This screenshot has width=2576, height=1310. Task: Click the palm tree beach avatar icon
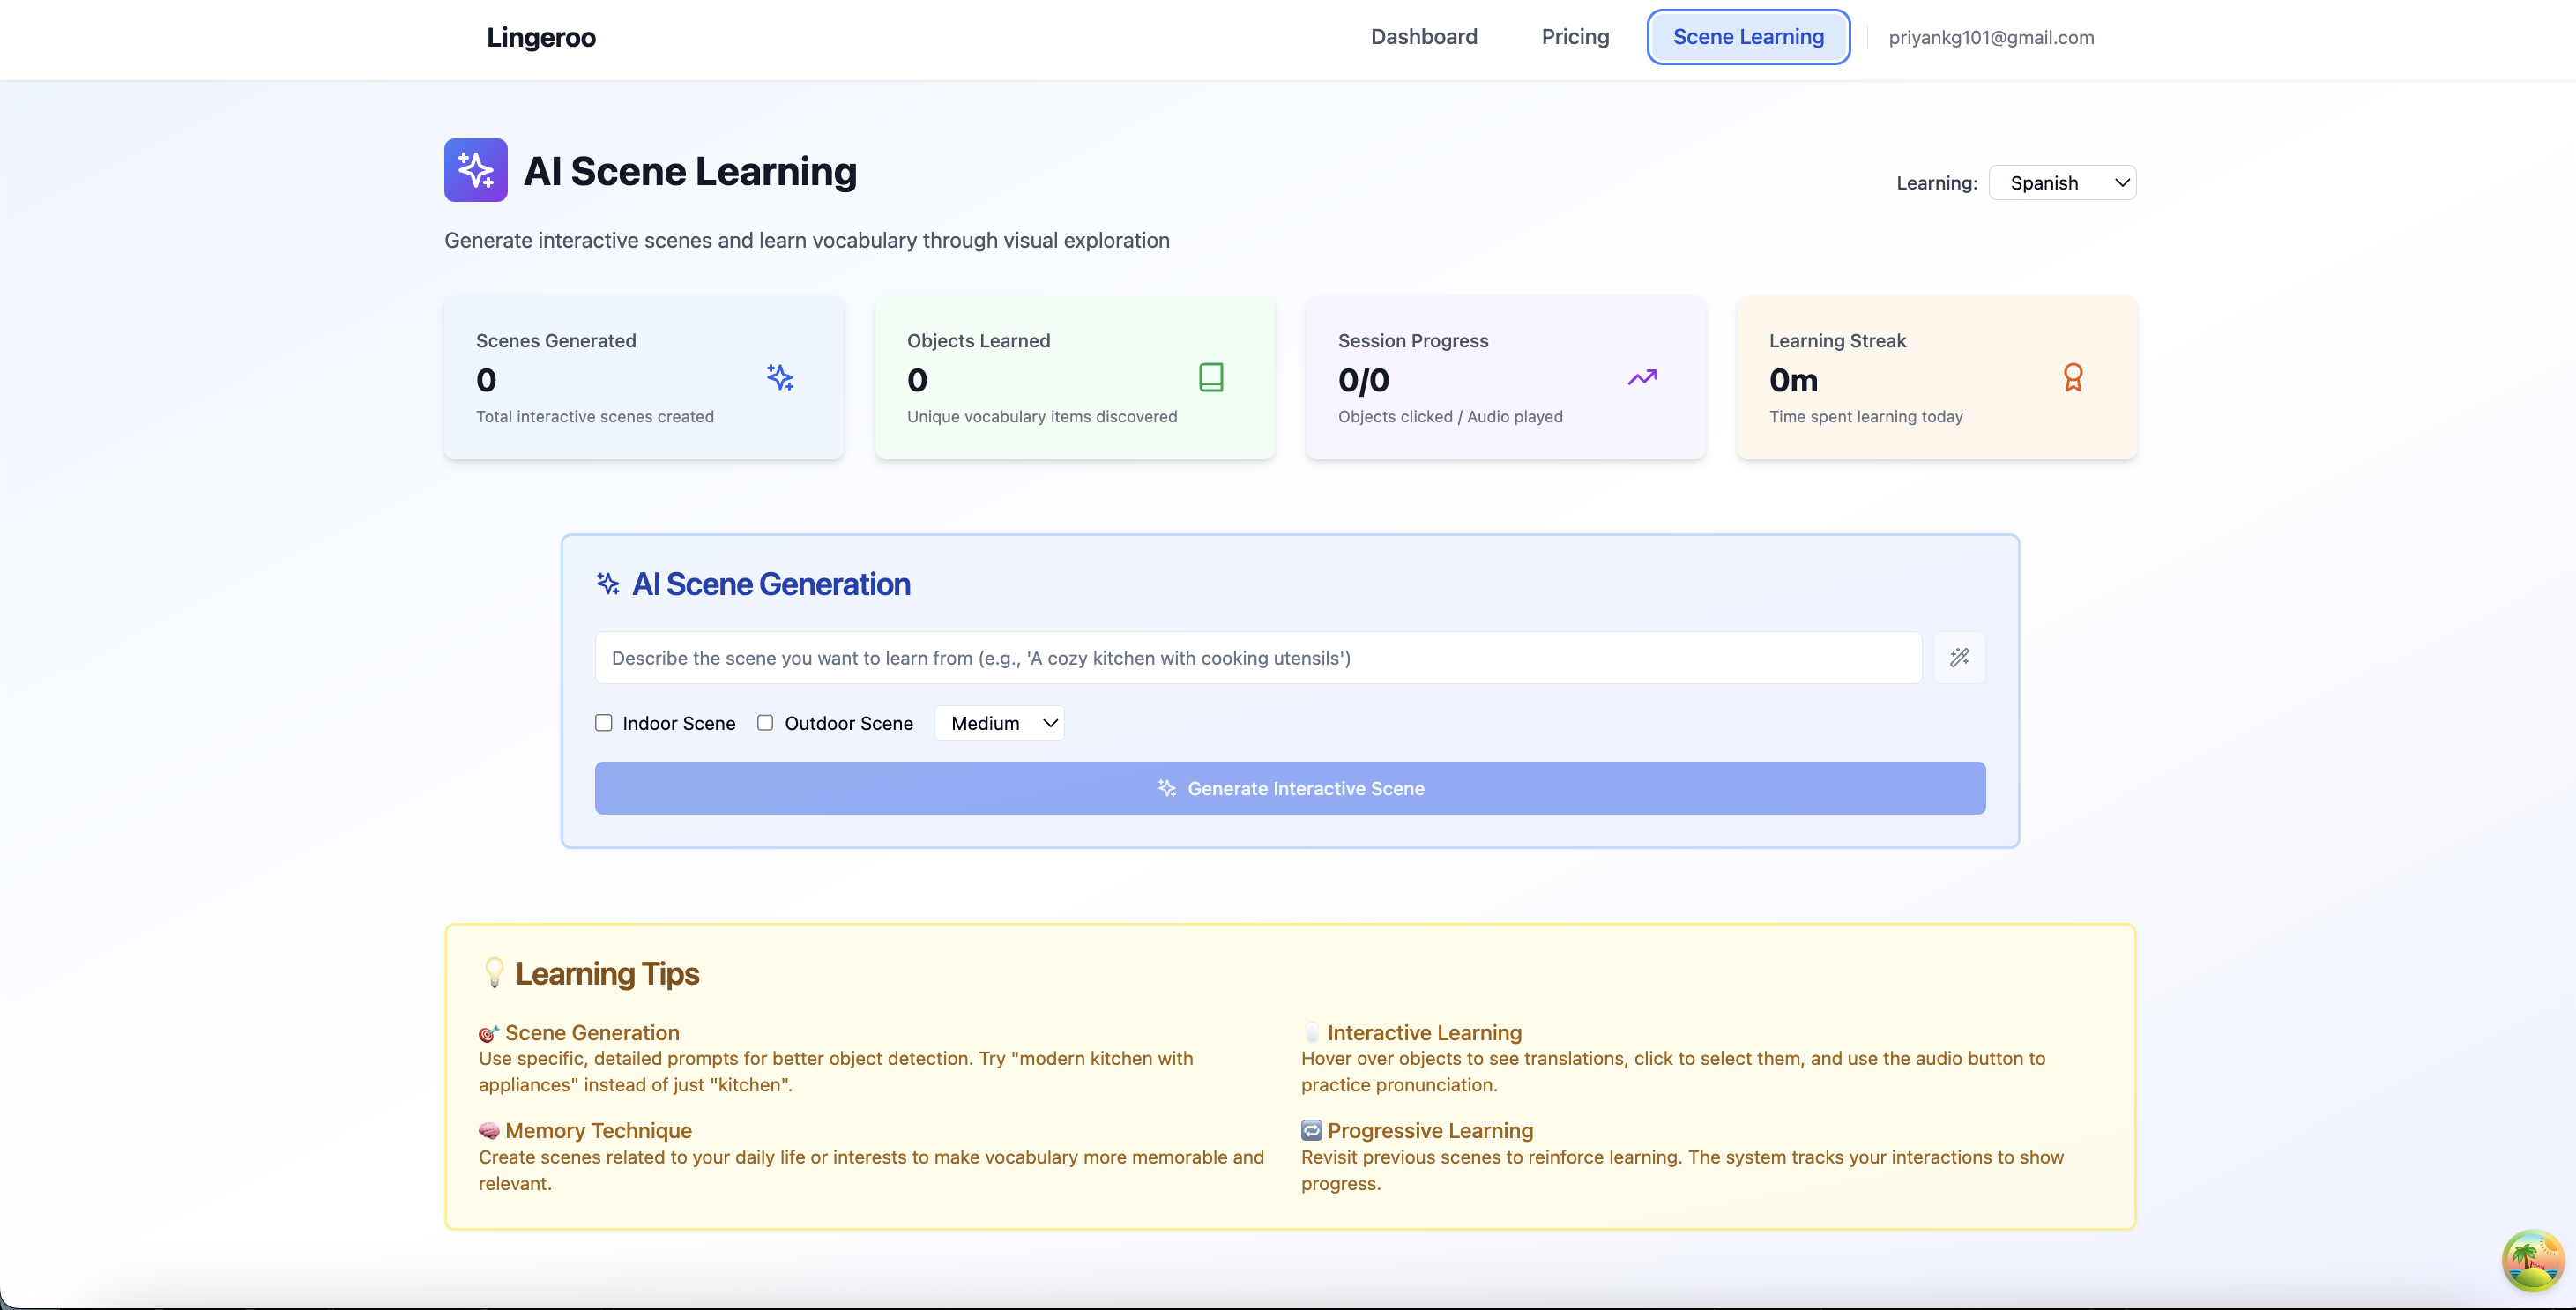click(x=2532, y=1261)
